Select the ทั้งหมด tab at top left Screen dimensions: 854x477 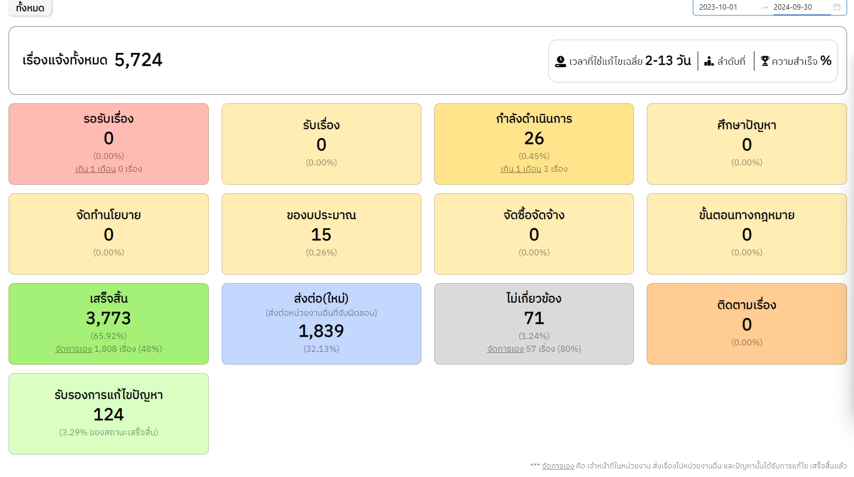(30, 7)
